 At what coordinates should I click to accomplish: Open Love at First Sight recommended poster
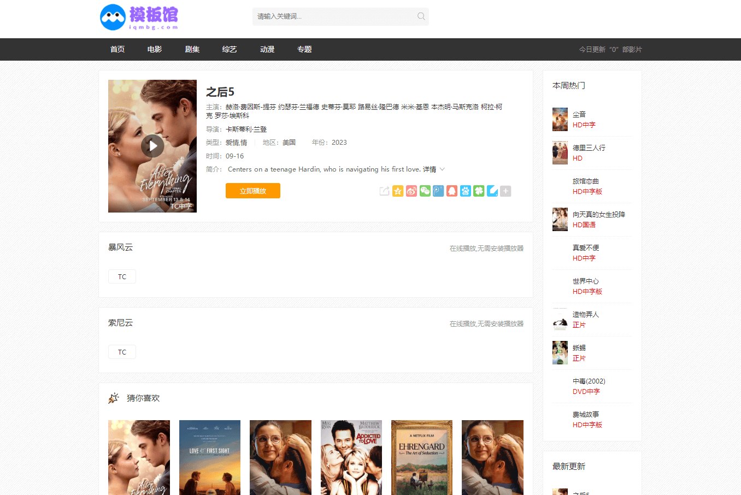pos(210,457)
